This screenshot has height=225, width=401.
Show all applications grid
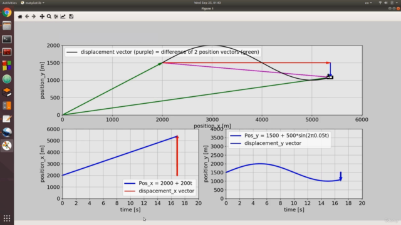pyautogui.click(x=7, y=218)
